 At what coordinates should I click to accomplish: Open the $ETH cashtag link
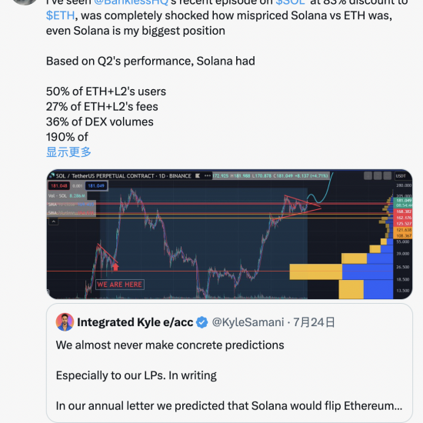pos(60,15)
